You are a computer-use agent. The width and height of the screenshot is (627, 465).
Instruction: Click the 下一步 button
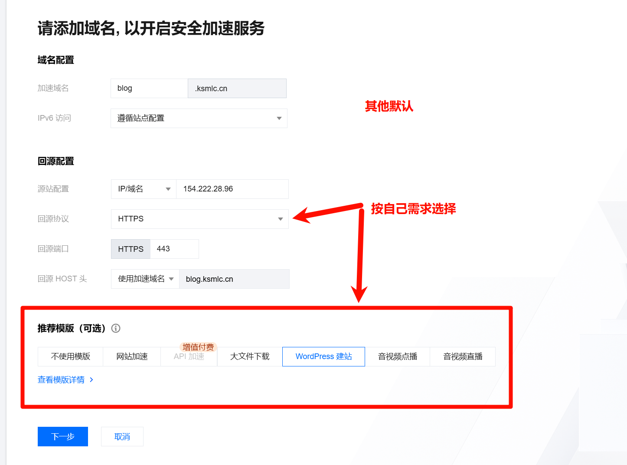[63, 436]
